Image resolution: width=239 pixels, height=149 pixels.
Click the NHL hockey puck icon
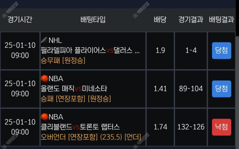44,40
